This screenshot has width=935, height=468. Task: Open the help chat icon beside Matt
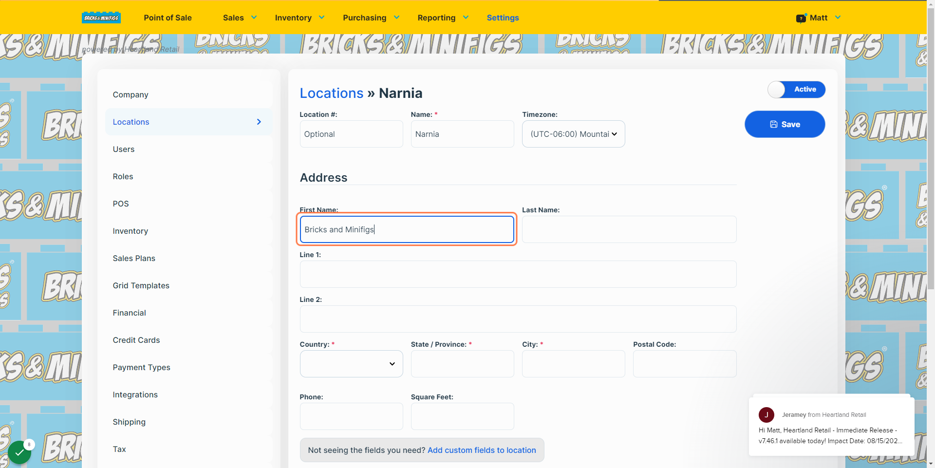click(x=801, y=18)
